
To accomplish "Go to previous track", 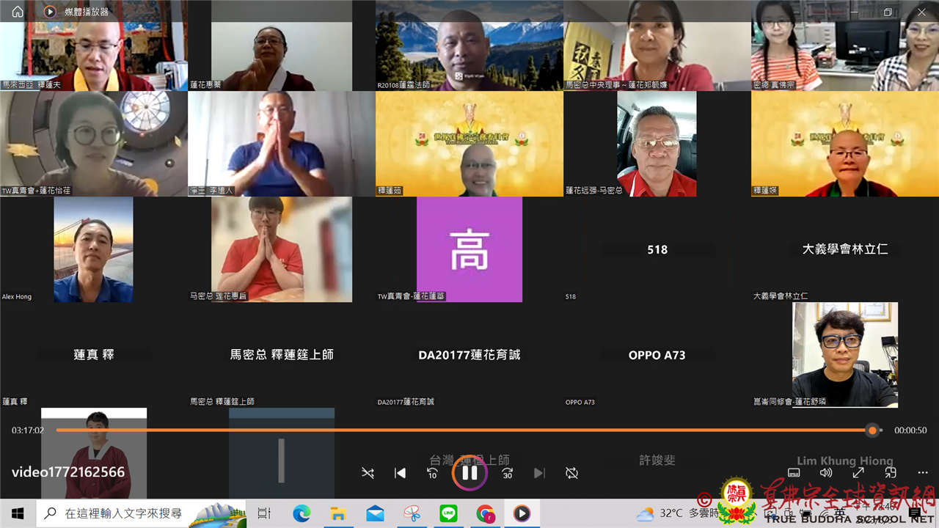I will pos(400,473).
